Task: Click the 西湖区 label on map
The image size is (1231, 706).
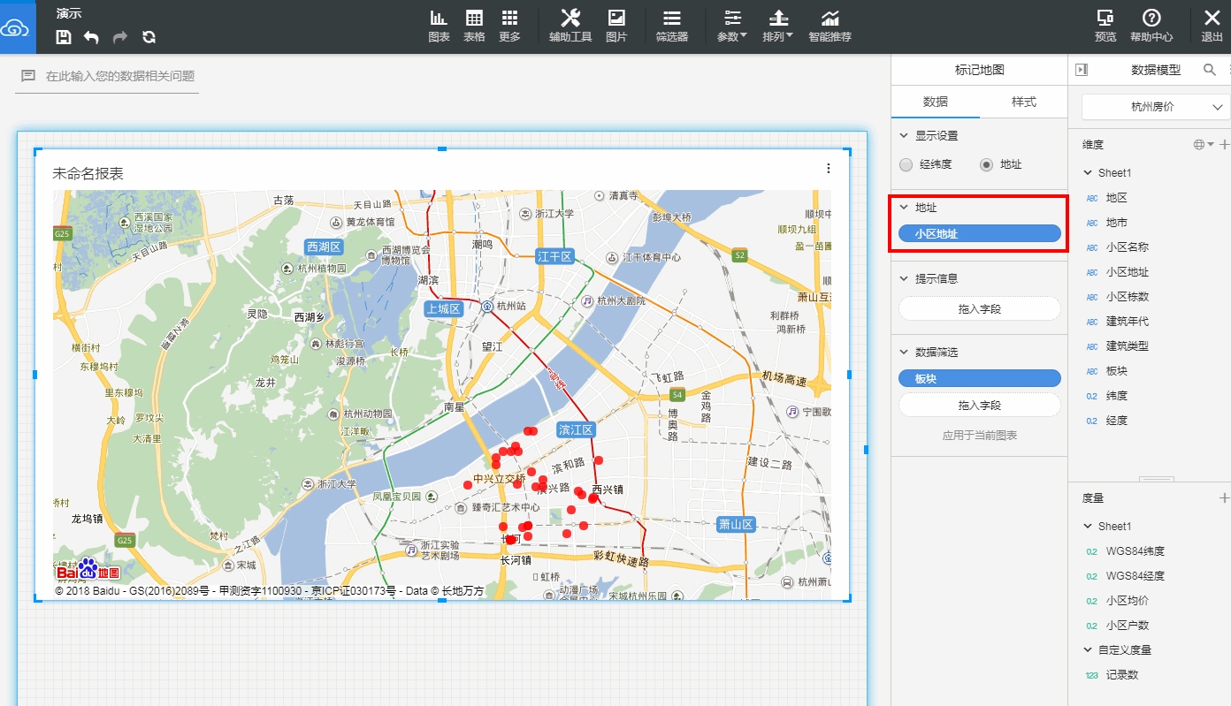Action: point(324,247)
